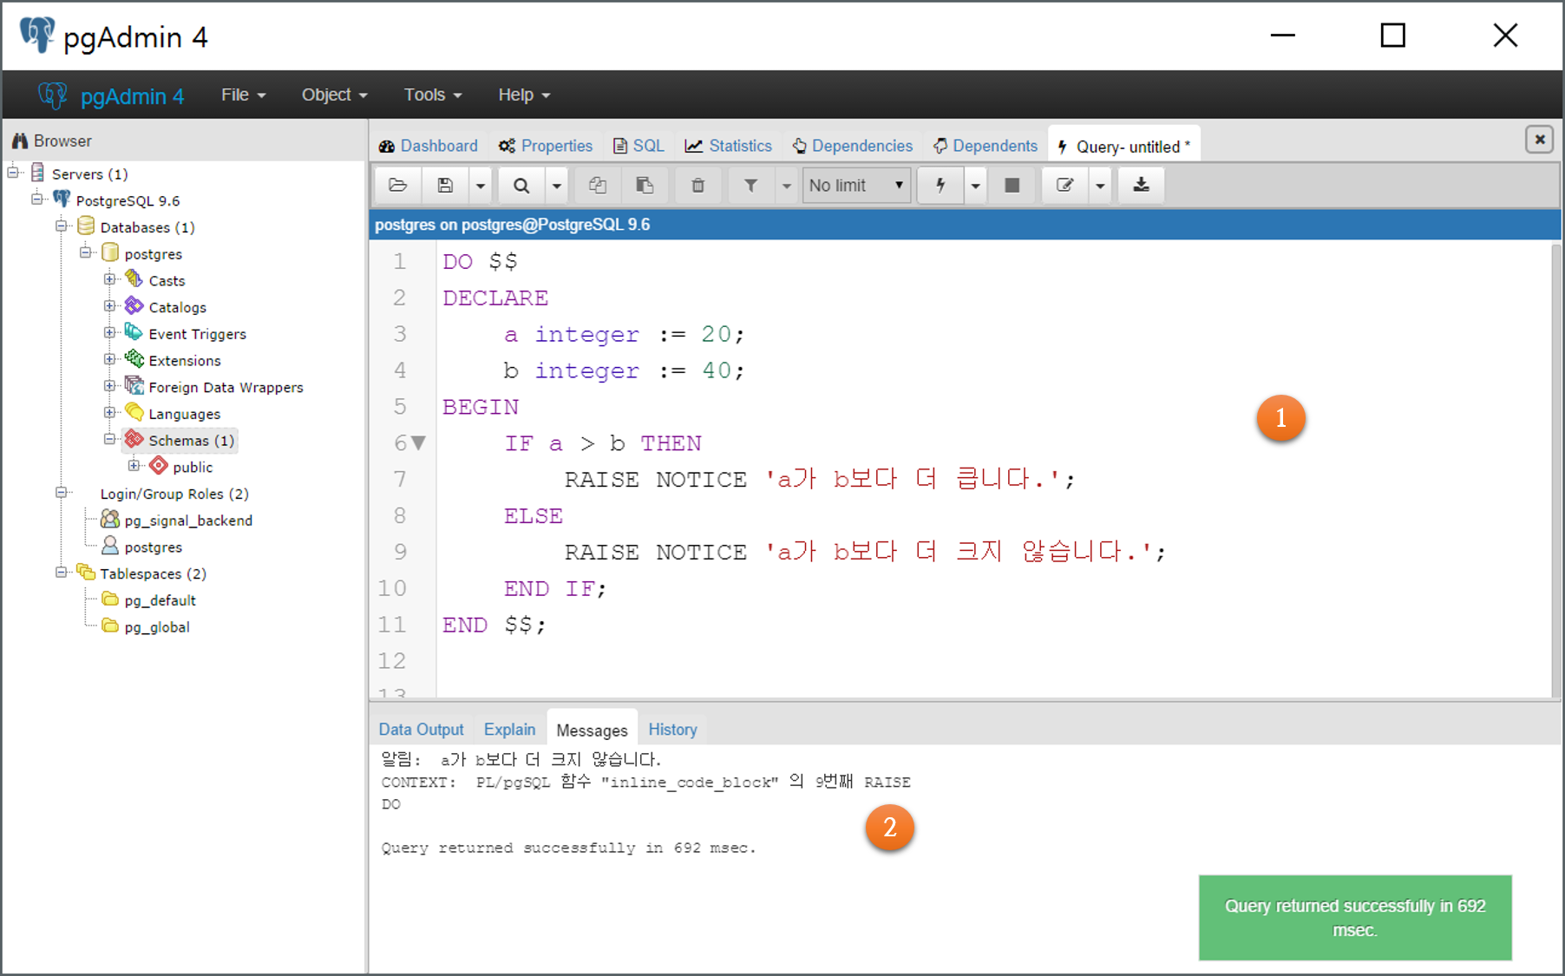Open the Save options dropdown arrow
Screen dimensions: 1565x976
[481, 185]
